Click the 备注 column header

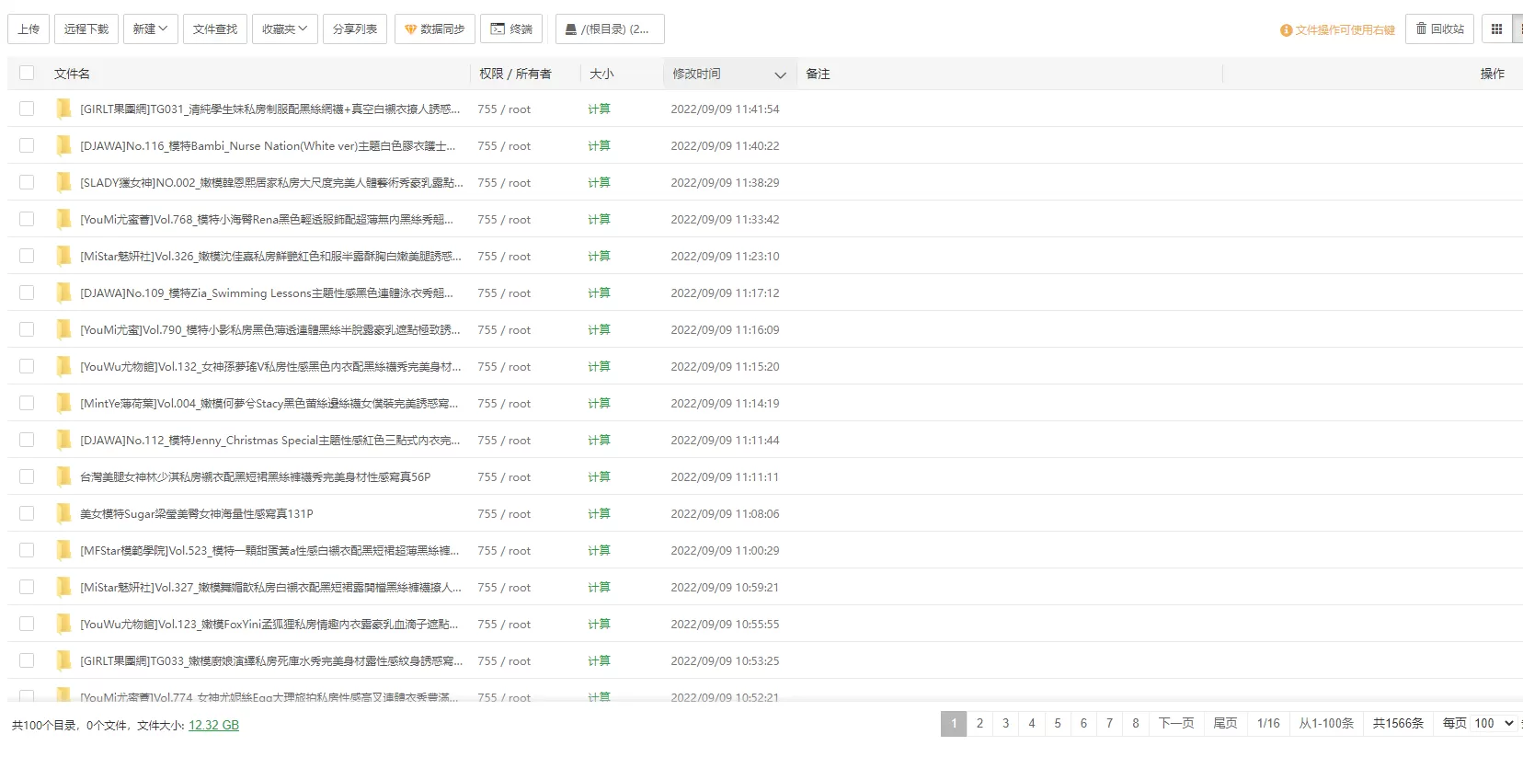(x=818, y=74)
